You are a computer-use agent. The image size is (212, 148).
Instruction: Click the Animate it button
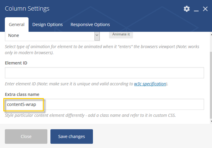[121, 35]
